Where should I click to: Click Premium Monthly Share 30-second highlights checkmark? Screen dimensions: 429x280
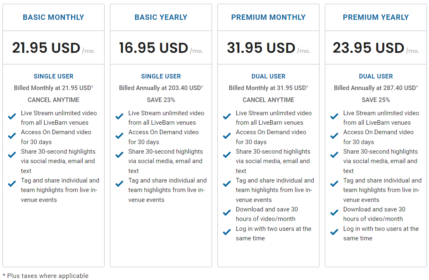tap(227, 155)
